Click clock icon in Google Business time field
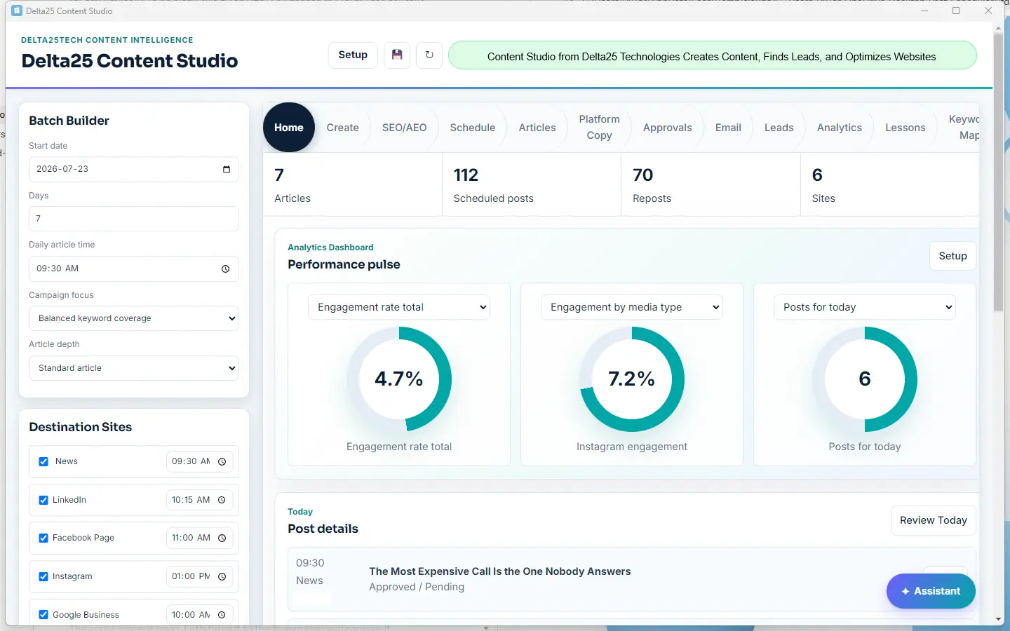The height and width of the screenshot is (631, 1010). (x=222, y=615)
